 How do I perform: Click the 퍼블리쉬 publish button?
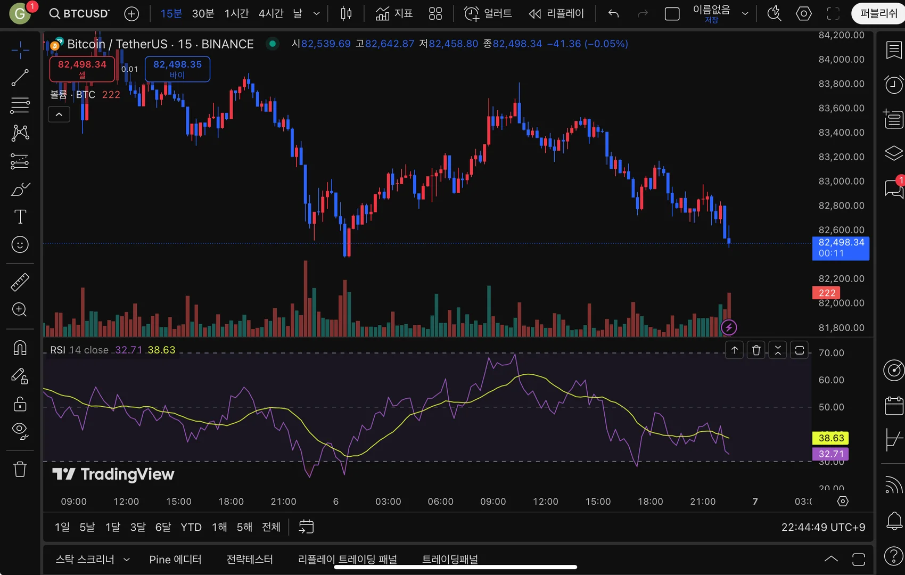[x=878, y=13]
